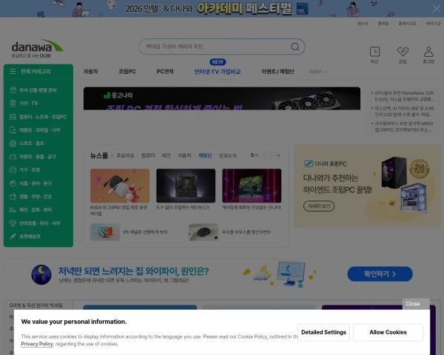The image size is (444, 355).
Task: Open the 전체 카테고리 hamburger menu
Action: (13, 71)
